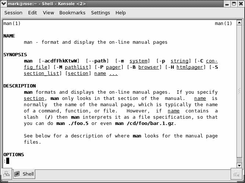Click the underlined word 'pager'
245x183 pixels.
[114, 67]
